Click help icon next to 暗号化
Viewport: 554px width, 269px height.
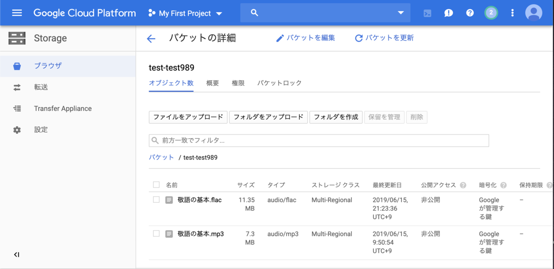(x=503, y=185)
